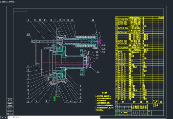Image resolution: width=173 pixels, height=119 pixels.
Task: Select balloon label 20
Action: coord(72,20)
